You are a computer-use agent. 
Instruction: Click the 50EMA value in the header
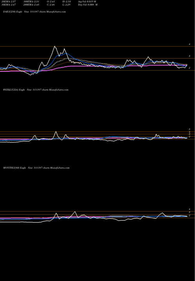[9, 5]
